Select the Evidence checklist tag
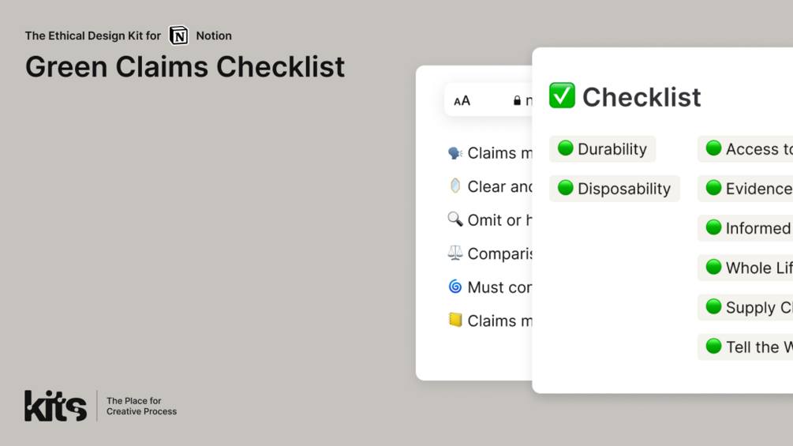The width and height of the screenshot is (793, 446). tap(745, 189)
